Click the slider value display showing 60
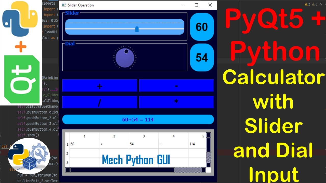This screenshot has width=326, height=183. [x=202, y=27]
